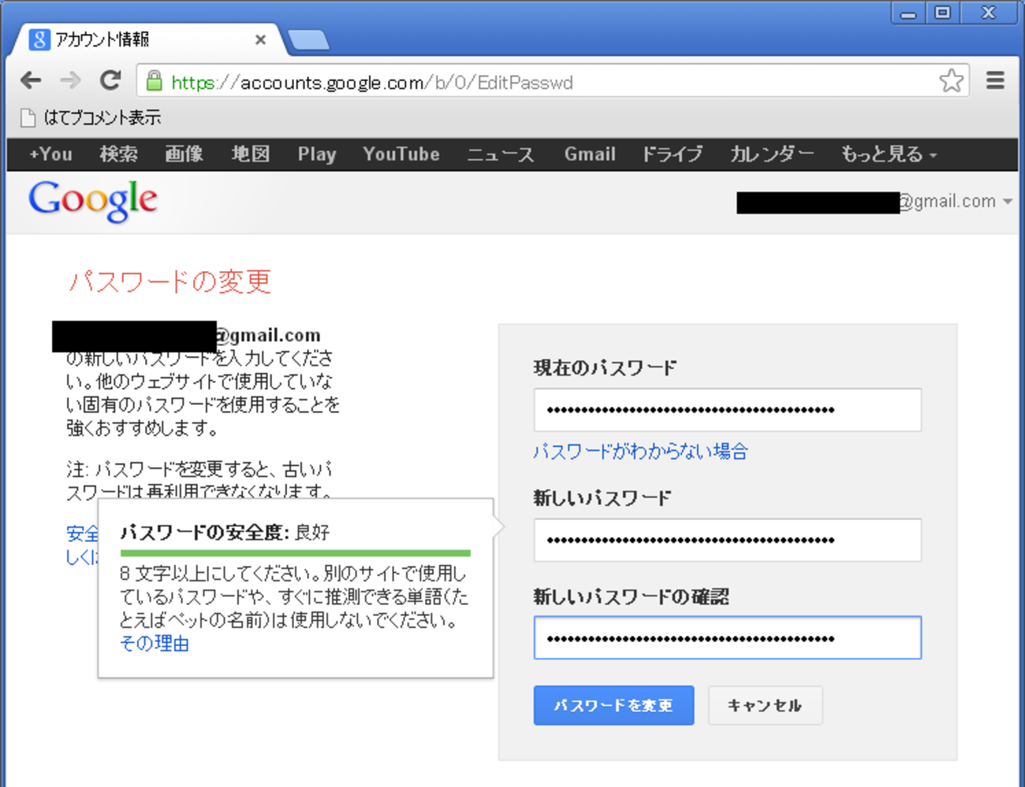The height and width of the screenshot is (787, 1025).
Task: Click the green password strength bar
Action: pyautogui.click(x=296, y=553)
